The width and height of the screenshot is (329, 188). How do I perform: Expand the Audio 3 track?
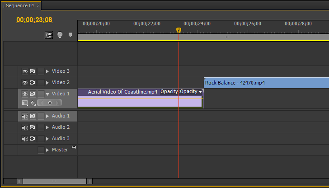47,139
